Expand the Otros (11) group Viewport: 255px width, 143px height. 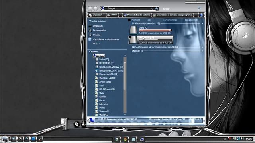pos(202,51)
